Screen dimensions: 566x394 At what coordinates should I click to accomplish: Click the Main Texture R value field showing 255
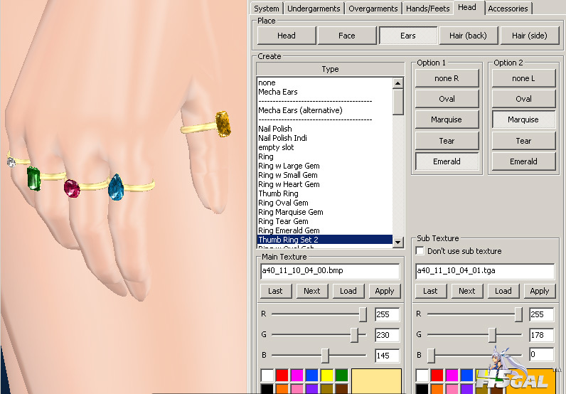pos(387,314)
